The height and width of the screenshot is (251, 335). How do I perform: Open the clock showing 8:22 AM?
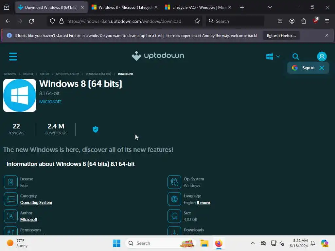(x=299, y=243)
